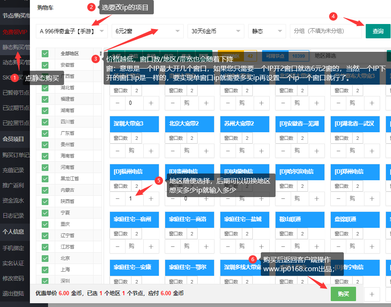Click minus on [D]湖北省—武汉 card
The height and width of the screenshot is (307, 391).
coord(338,151)
